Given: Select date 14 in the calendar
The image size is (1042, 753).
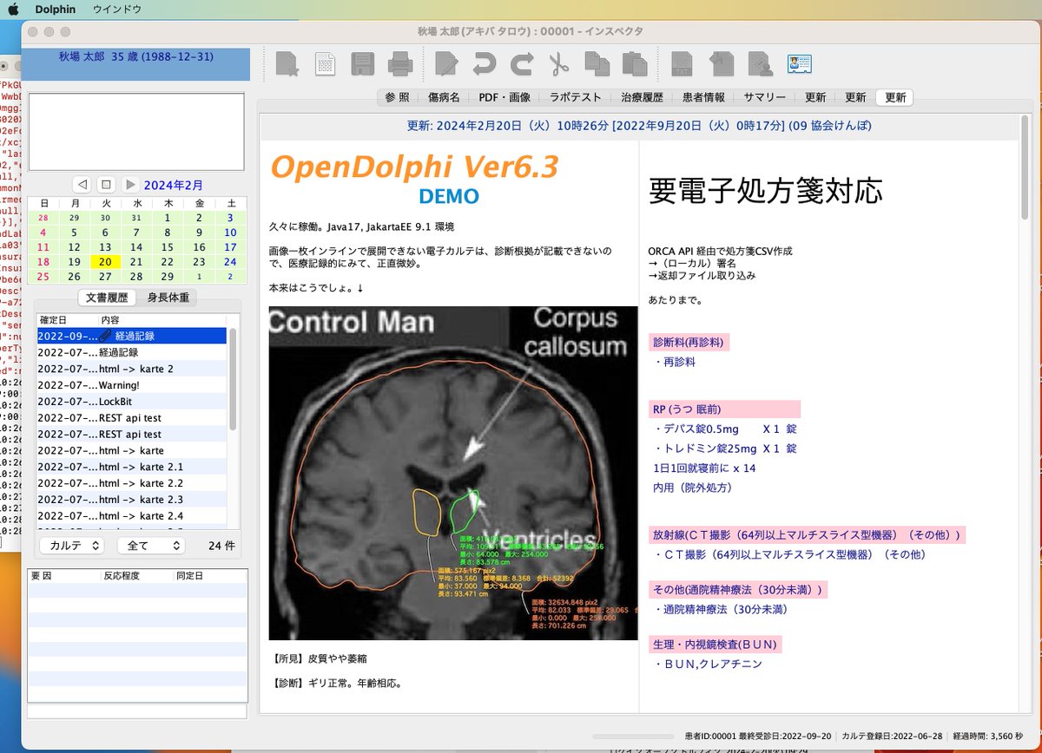Looking at the screenshot, I should pyautogui.click(x=136, y=247).
